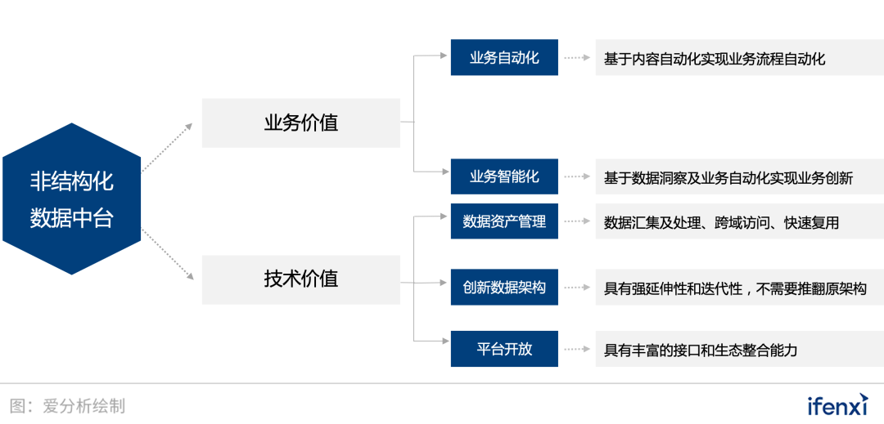Click the 平台开放 blue label
This screenshot has width=884, height=424.
tap(504, 349)
